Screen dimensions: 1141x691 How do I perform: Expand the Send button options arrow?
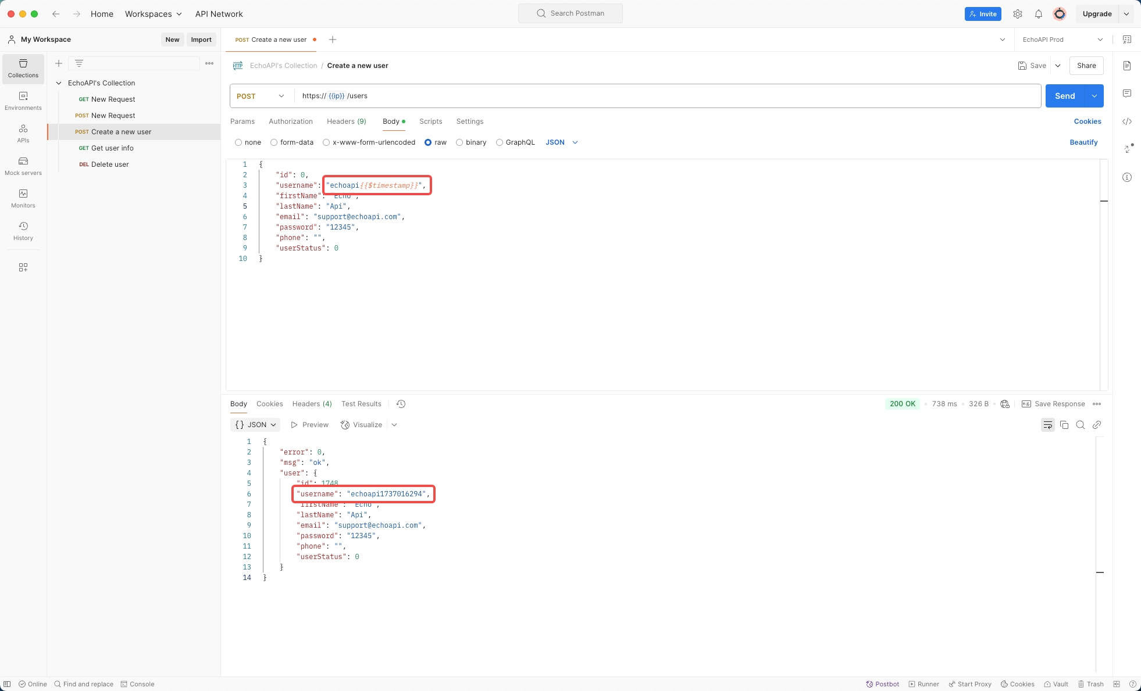1094,96
